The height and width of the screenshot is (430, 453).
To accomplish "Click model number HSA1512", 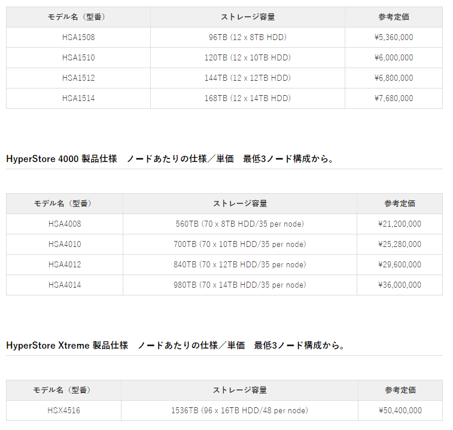I will coord(78,78).
